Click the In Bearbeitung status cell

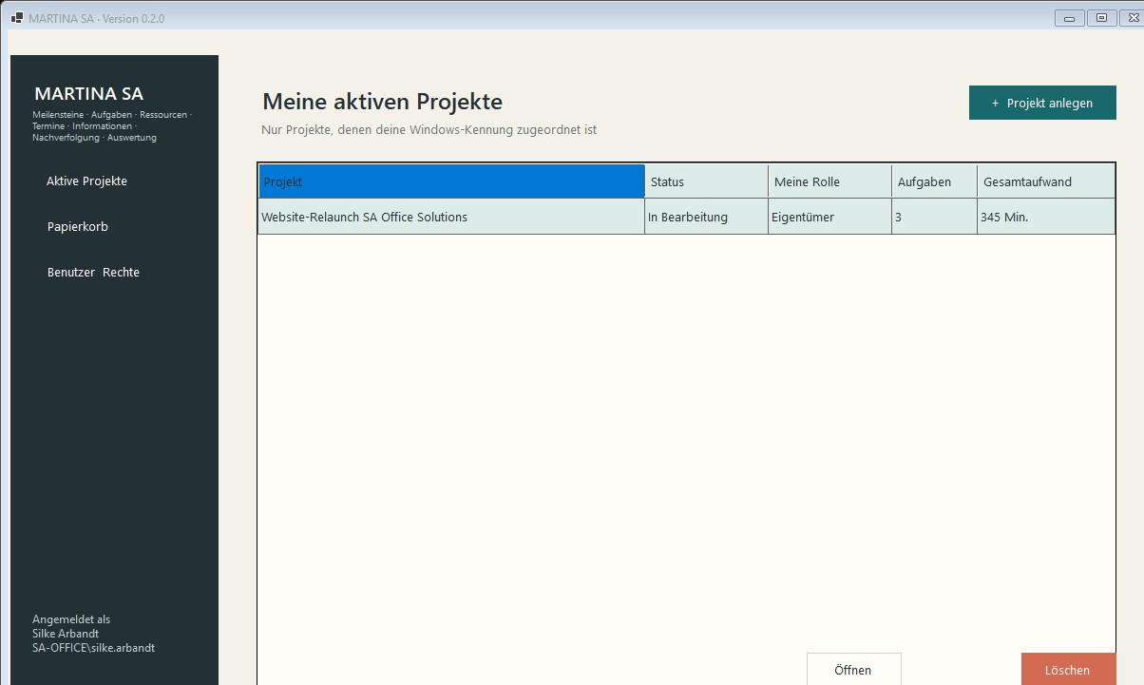706,217
